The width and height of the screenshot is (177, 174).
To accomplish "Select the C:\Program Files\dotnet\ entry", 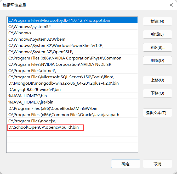I will pyautogui.click(x=73, y=70).
